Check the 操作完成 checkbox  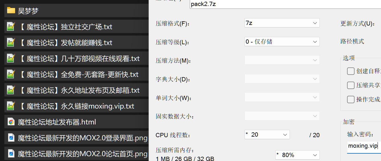[351, 99]
